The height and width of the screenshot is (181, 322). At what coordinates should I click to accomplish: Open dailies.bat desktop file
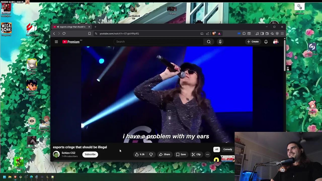(x=299, y=9)
